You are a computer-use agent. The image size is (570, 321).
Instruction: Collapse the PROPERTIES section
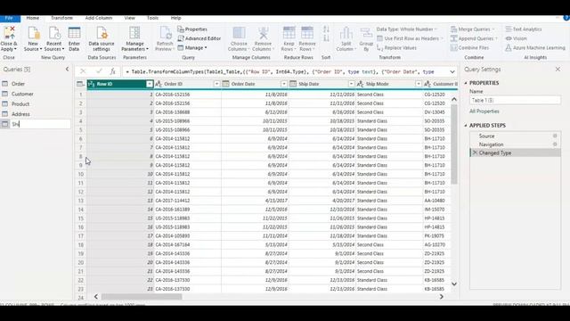pyautogui.click(x=466, y=83)
